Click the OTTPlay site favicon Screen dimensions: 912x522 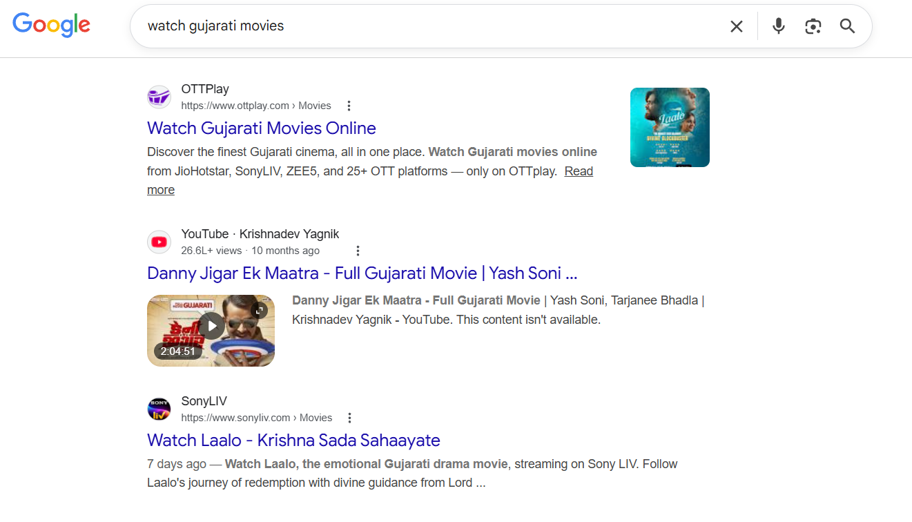[159, 97]
